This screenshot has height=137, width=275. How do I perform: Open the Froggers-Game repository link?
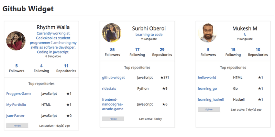click(x=19, y=94)
